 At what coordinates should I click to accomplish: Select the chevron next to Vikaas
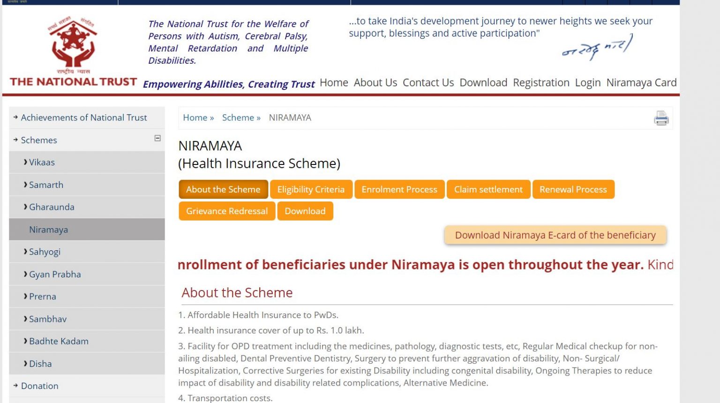click(x=25, y=162)
